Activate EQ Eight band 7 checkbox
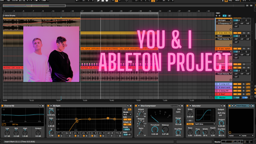 (x=109, y=136)
